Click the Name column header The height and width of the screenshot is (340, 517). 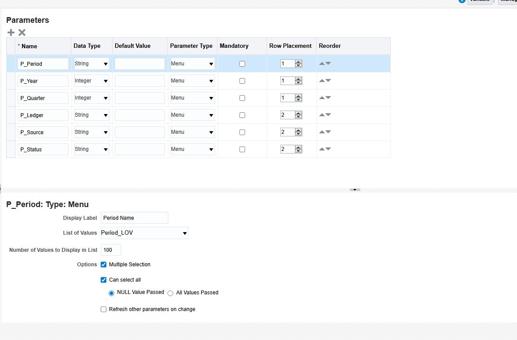click(x=29, y=47)
